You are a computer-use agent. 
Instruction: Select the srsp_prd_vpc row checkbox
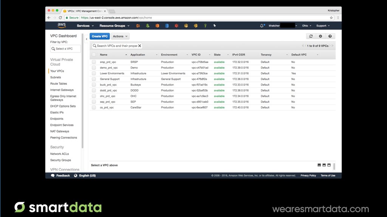point(94,62)
